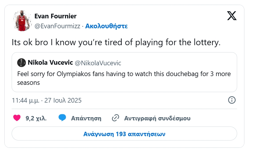254x151 pixels.
Task: Click the @NikolaVucevic quoted handle
Action: (98, 63)
